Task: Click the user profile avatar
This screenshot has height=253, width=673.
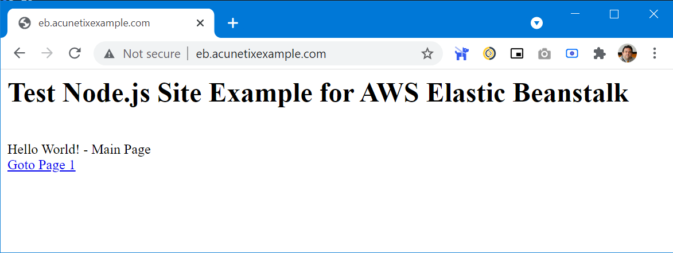Action: click(x=627, y=54)
